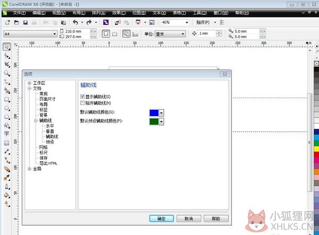The height and width of the screenshot is (235, 319).
Task: Click the green preset guideline color swatch
Action: (154, 121)
